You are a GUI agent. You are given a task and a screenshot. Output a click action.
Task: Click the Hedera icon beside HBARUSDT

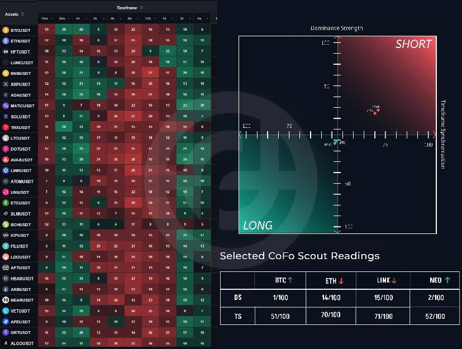point(6,278)
